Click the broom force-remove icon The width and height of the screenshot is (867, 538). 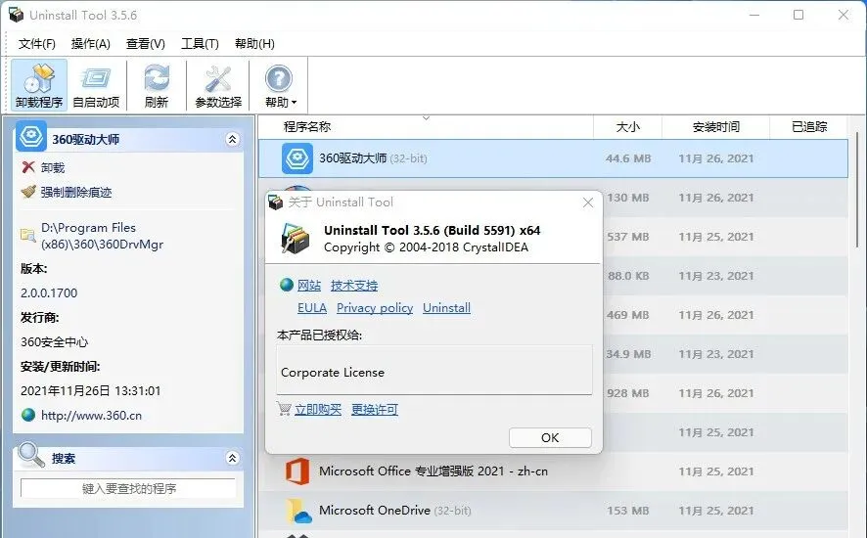click(28, 192)
